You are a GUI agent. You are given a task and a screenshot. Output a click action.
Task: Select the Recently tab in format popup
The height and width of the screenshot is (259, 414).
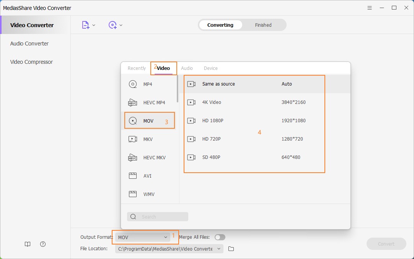pos(137,68)
